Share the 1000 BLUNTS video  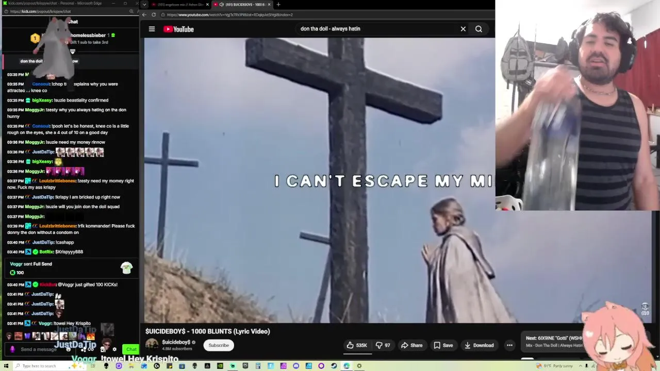pos(411,345)
